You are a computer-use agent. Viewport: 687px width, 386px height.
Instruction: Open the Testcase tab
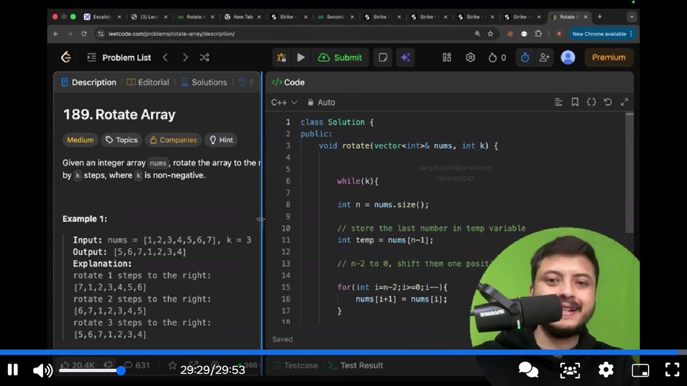(295, 365)
